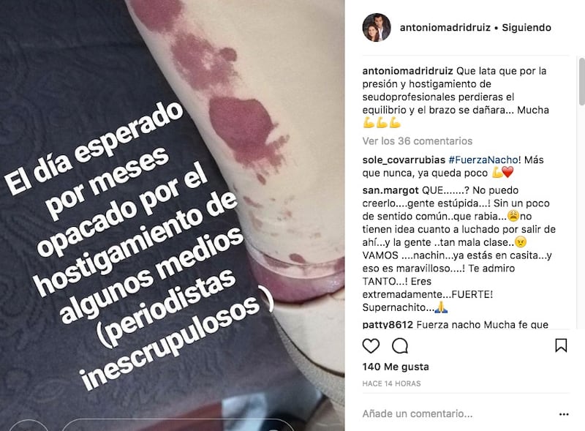Toggle the Siguiendo follow status
The image size is (585, 431).
tap(526, 27)
